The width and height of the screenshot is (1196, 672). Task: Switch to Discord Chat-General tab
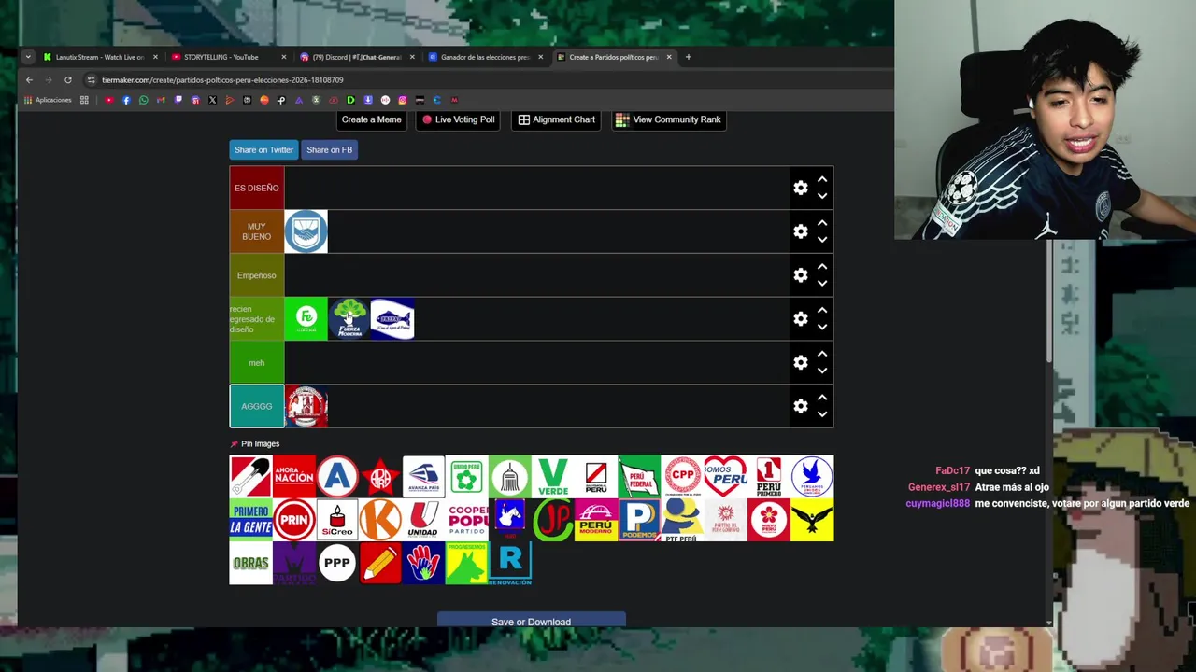tap(356, 57)
